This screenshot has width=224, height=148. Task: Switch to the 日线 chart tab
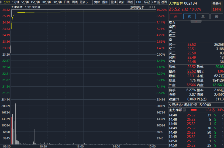(x=67, y=2)
